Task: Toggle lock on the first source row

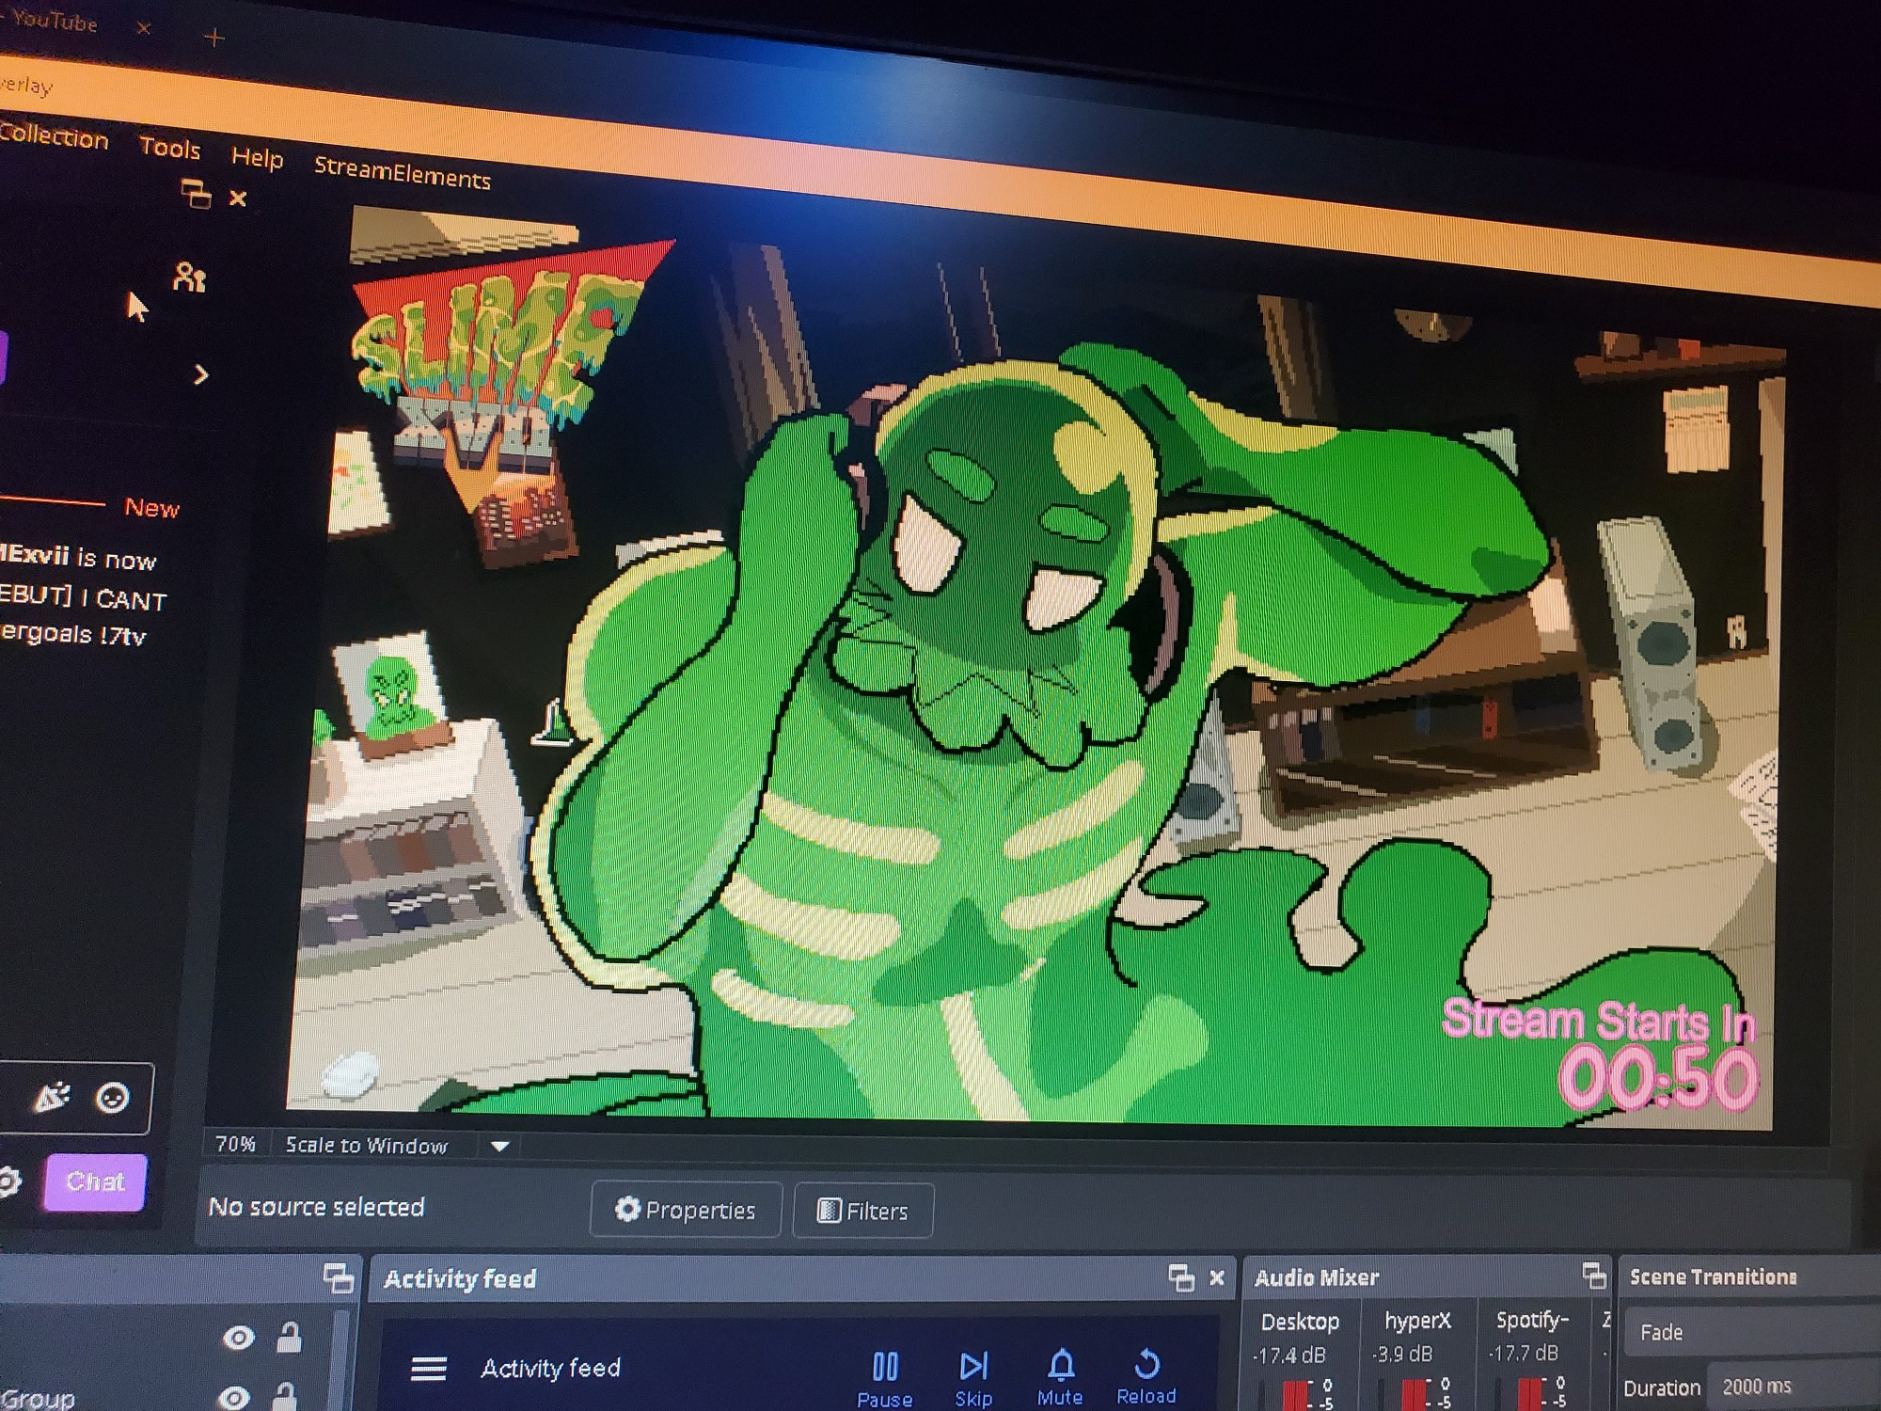Action: 289,1337
